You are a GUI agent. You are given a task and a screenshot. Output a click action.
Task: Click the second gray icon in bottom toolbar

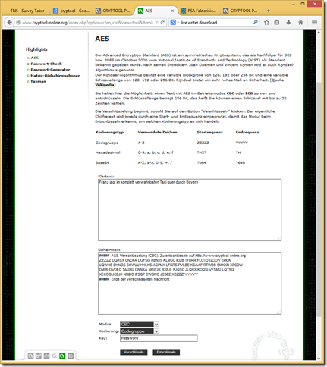coord(39,356)
